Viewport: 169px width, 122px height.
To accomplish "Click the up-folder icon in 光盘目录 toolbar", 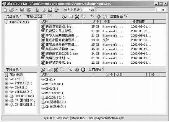I will coord(64,17).
